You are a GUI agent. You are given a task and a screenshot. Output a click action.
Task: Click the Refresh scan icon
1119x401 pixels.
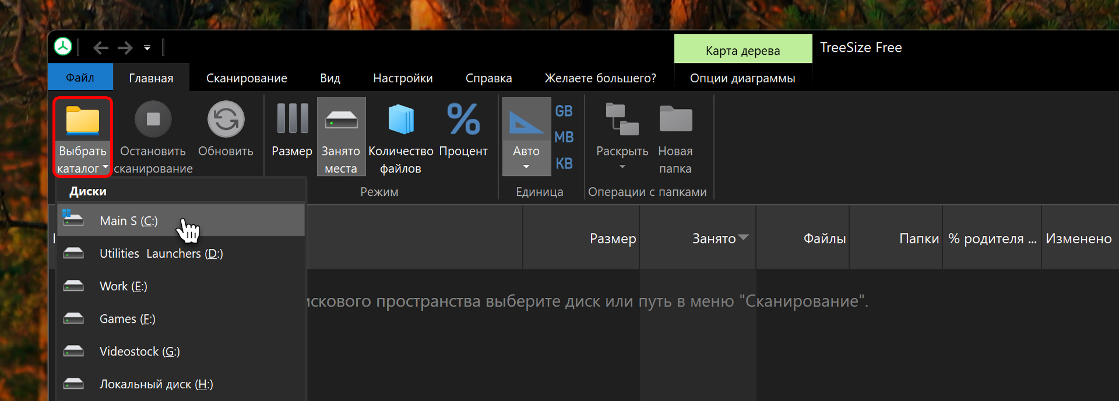click(226, 119)
